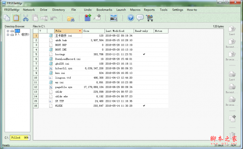
Task: Click the image preview magnifier icon
Action: 113,18
